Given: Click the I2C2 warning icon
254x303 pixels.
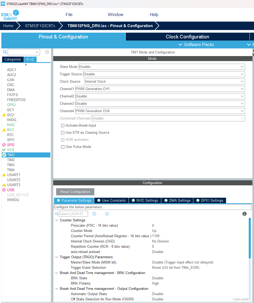Looking at the screenshot, I should [x=4, y=115].
